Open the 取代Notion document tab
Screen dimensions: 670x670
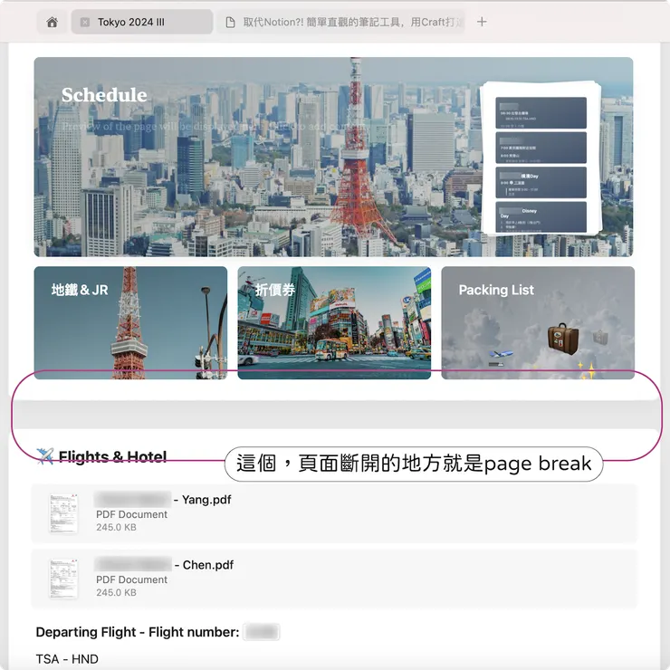(341, 22)
